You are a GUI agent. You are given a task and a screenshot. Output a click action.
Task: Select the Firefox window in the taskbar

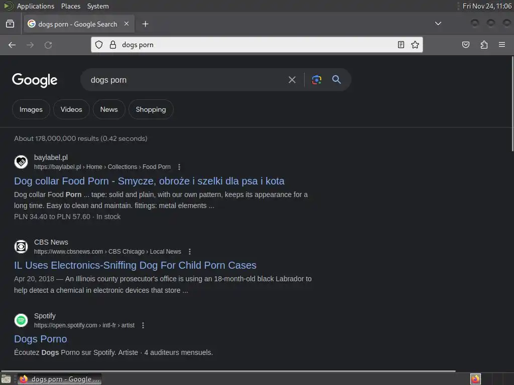[59, 379]
